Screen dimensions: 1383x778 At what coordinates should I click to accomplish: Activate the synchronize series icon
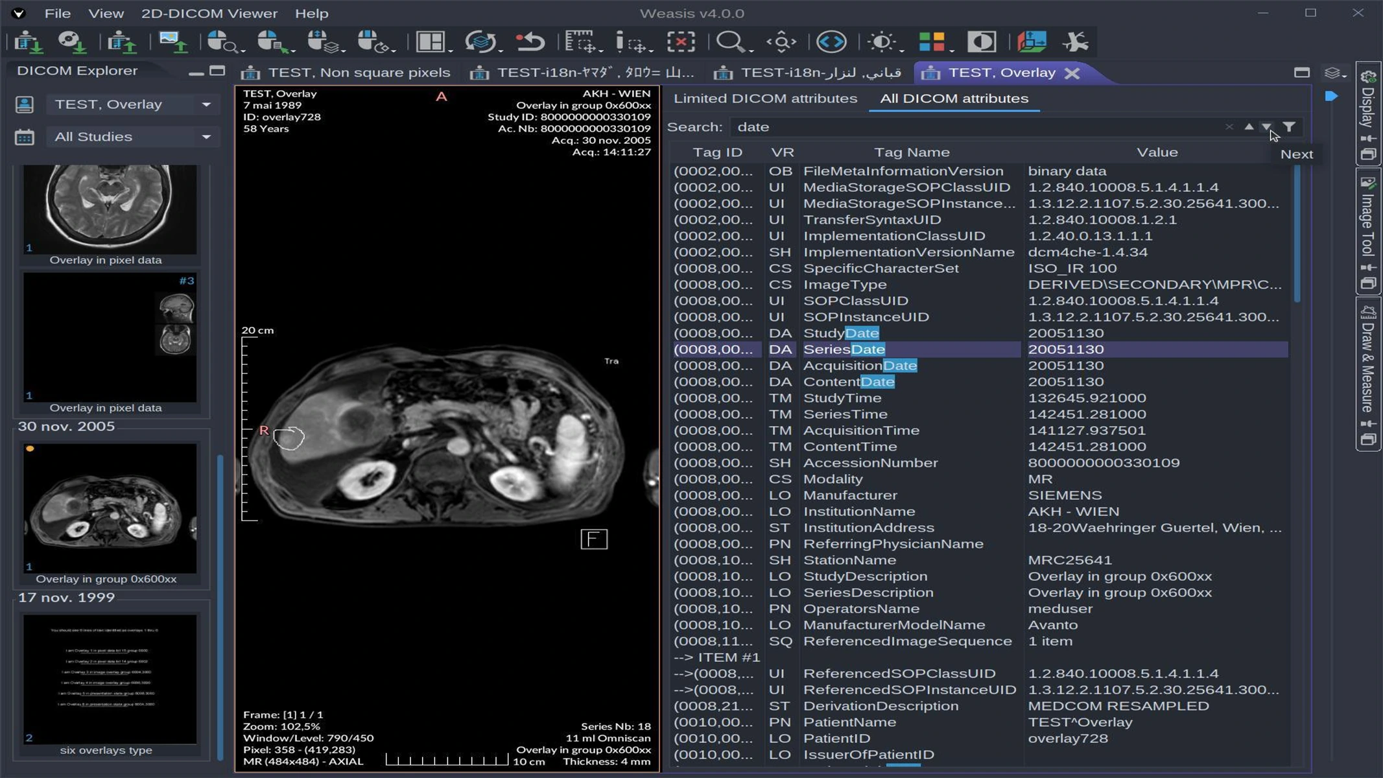click(x=480, y=41)
